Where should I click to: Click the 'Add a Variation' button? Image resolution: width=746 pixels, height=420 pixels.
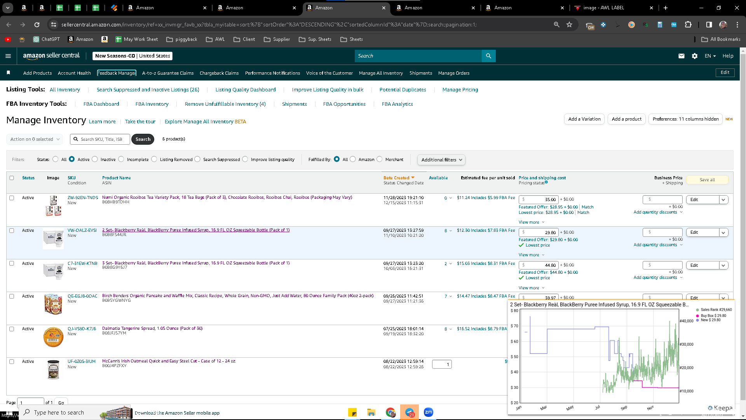click(584, 119)
